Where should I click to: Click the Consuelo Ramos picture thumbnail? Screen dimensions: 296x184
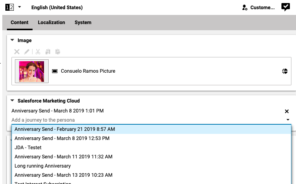pyautogui.click(x=32, y=71)
